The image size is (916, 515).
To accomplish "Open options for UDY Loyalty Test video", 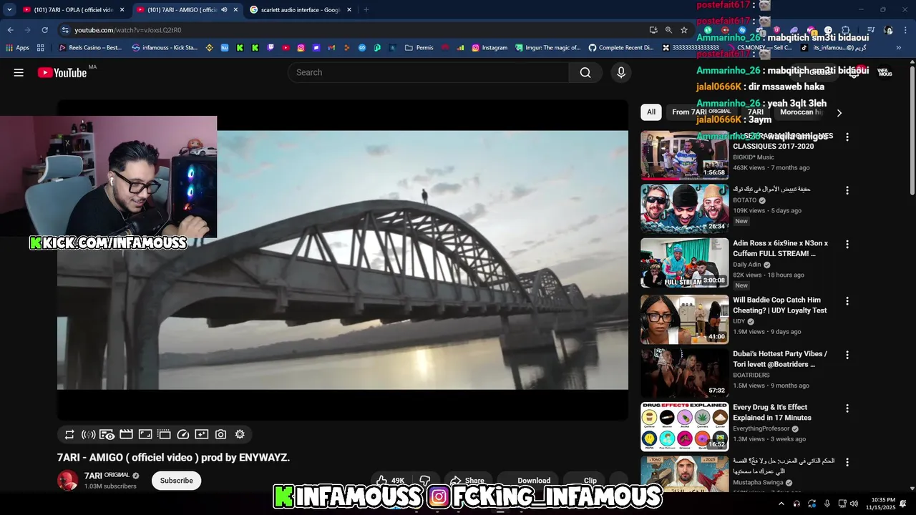I will point(847,301).
